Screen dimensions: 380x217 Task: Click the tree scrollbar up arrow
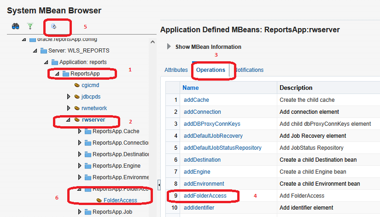click(153, 41)
